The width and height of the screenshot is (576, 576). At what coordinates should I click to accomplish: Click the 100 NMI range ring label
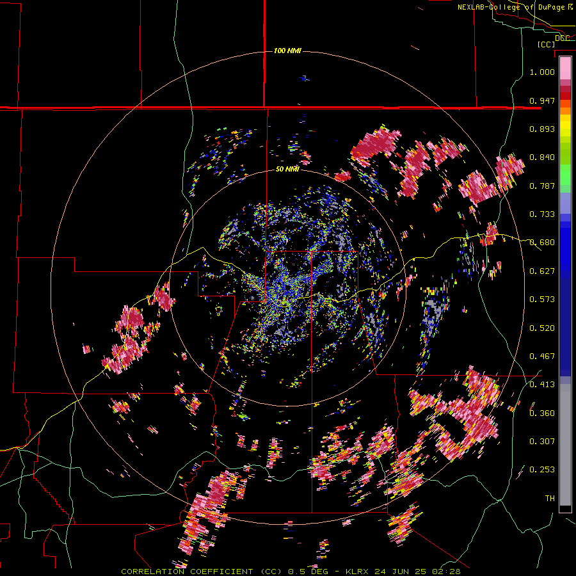point(287,51)
